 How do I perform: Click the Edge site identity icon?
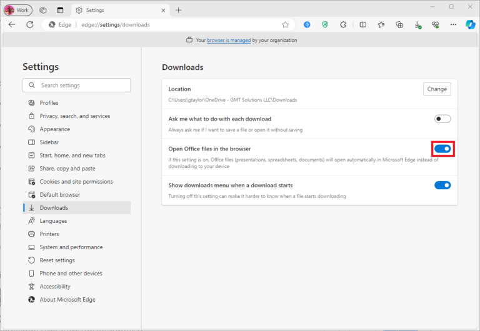coord(52,25)
